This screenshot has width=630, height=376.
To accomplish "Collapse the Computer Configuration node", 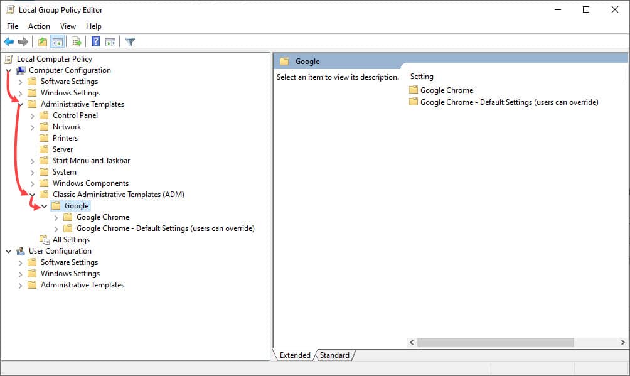I will (8, 71).
